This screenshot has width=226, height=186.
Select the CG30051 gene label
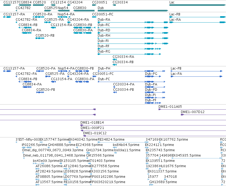click(100, 2)
